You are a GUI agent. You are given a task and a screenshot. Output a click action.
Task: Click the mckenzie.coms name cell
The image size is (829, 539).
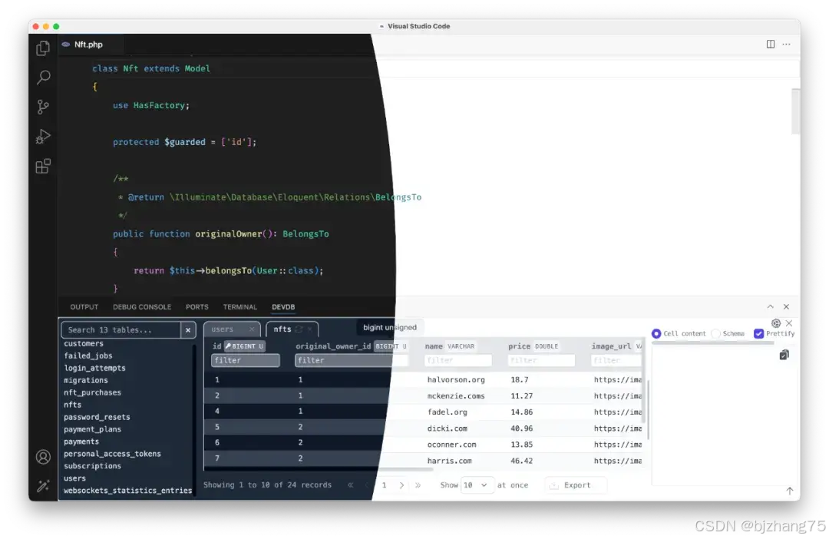(x=456, y=396)
